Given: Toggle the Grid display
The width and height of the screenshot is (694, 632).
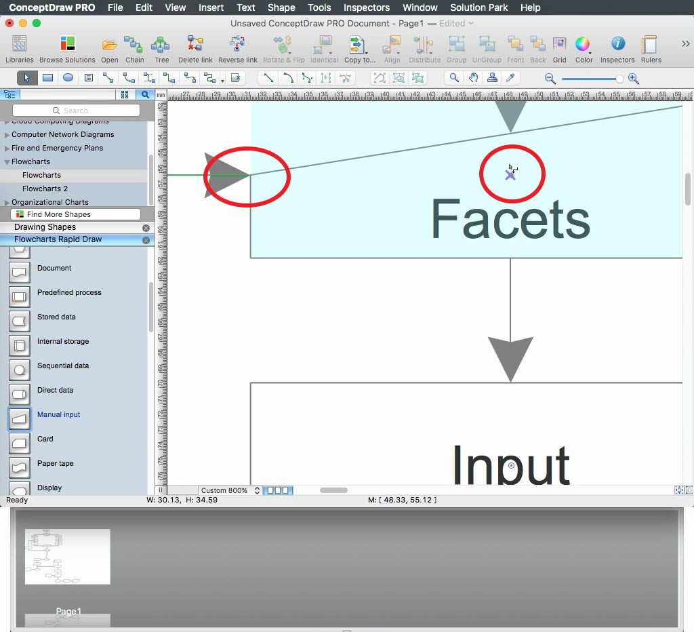Looking at the screenshot, I should point(559,45).
